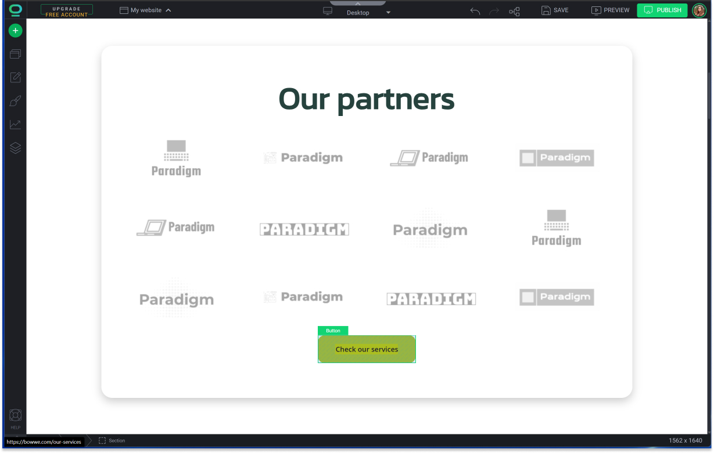Select the bottom-row blocky PARADIGM logo
This screenshot has height=453, width=714.
pos(431,299)
